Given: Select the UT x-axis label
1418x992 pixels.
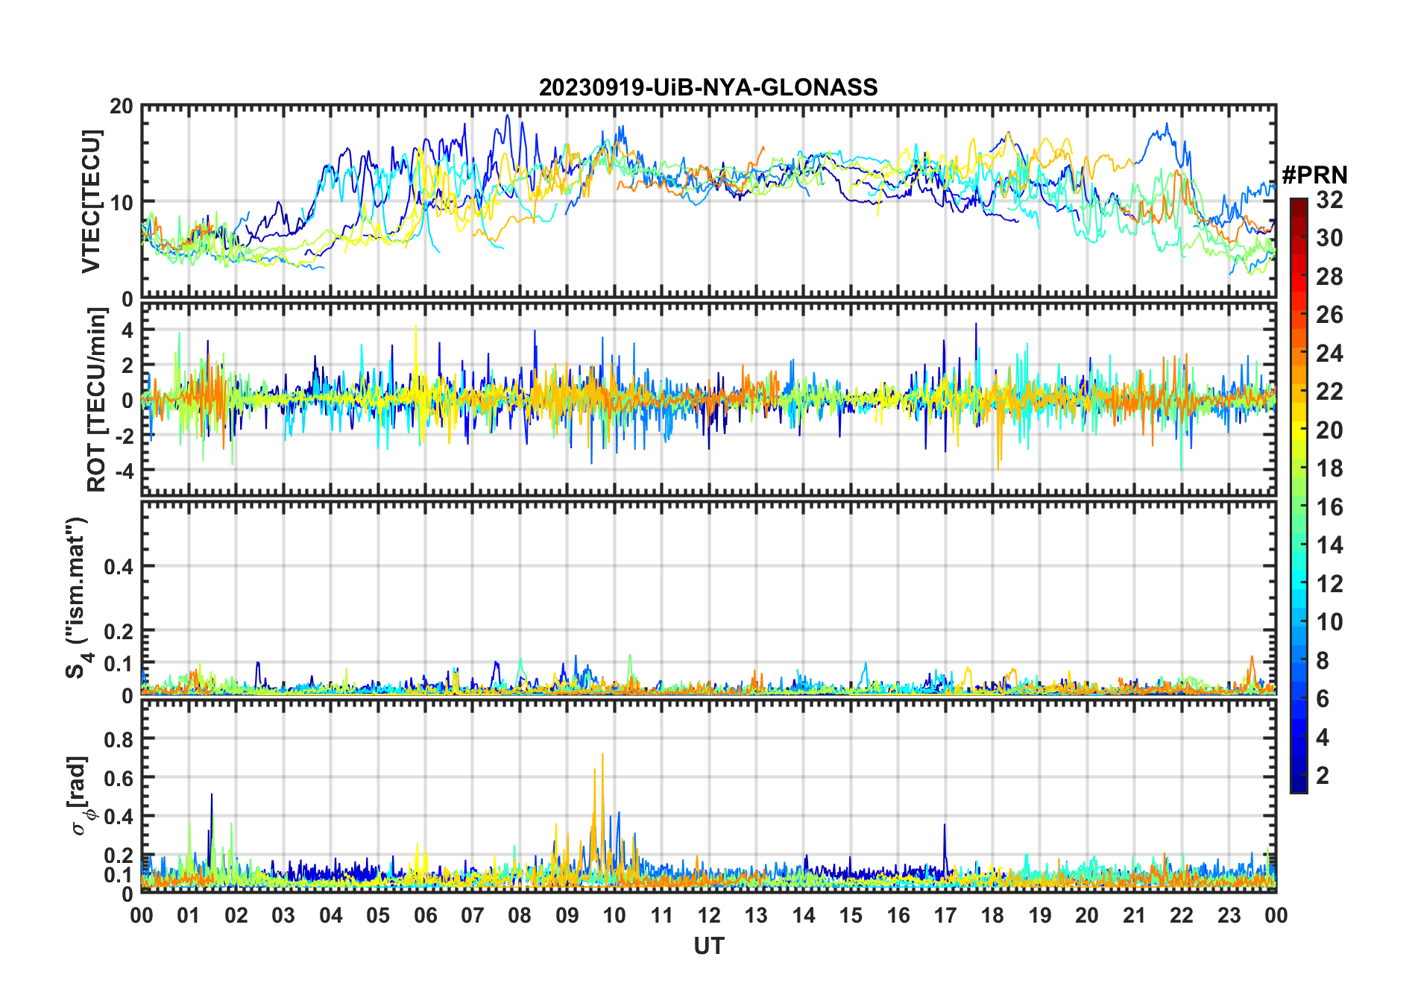Looking at the screenshot, I should tap(708, 946).
